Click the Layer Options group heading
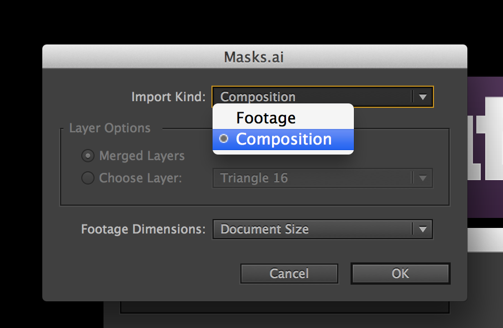This screenshot has width=503, height=328. click(110, 128)
